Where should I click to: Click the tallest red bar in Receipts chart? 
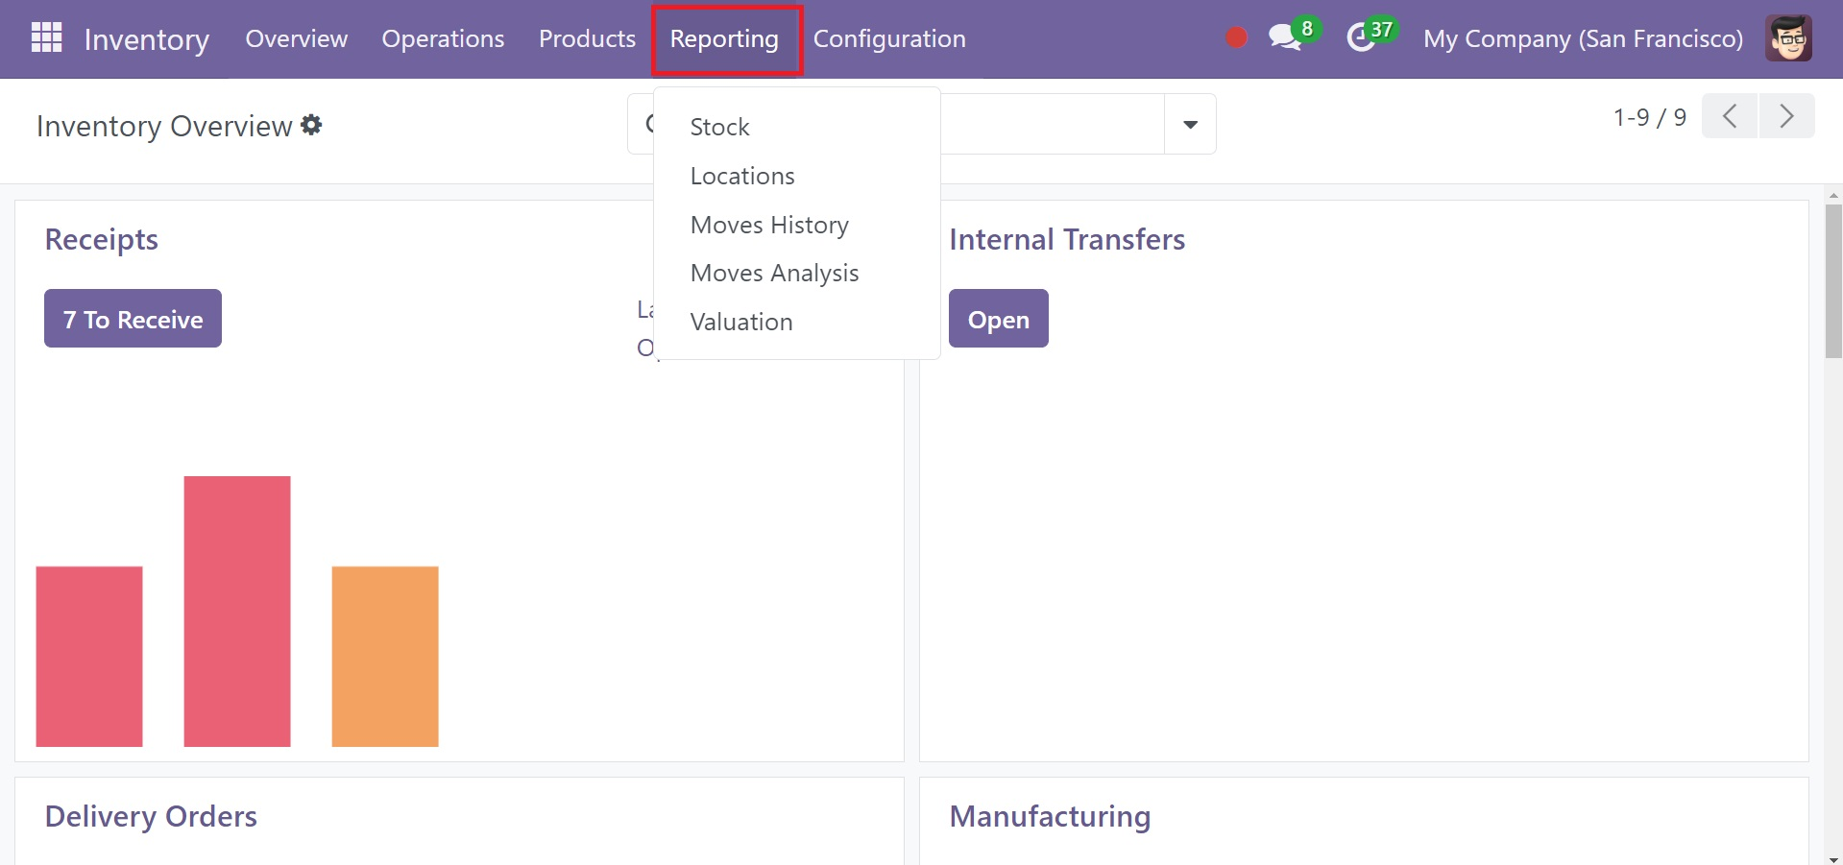[x=237, y=612]
